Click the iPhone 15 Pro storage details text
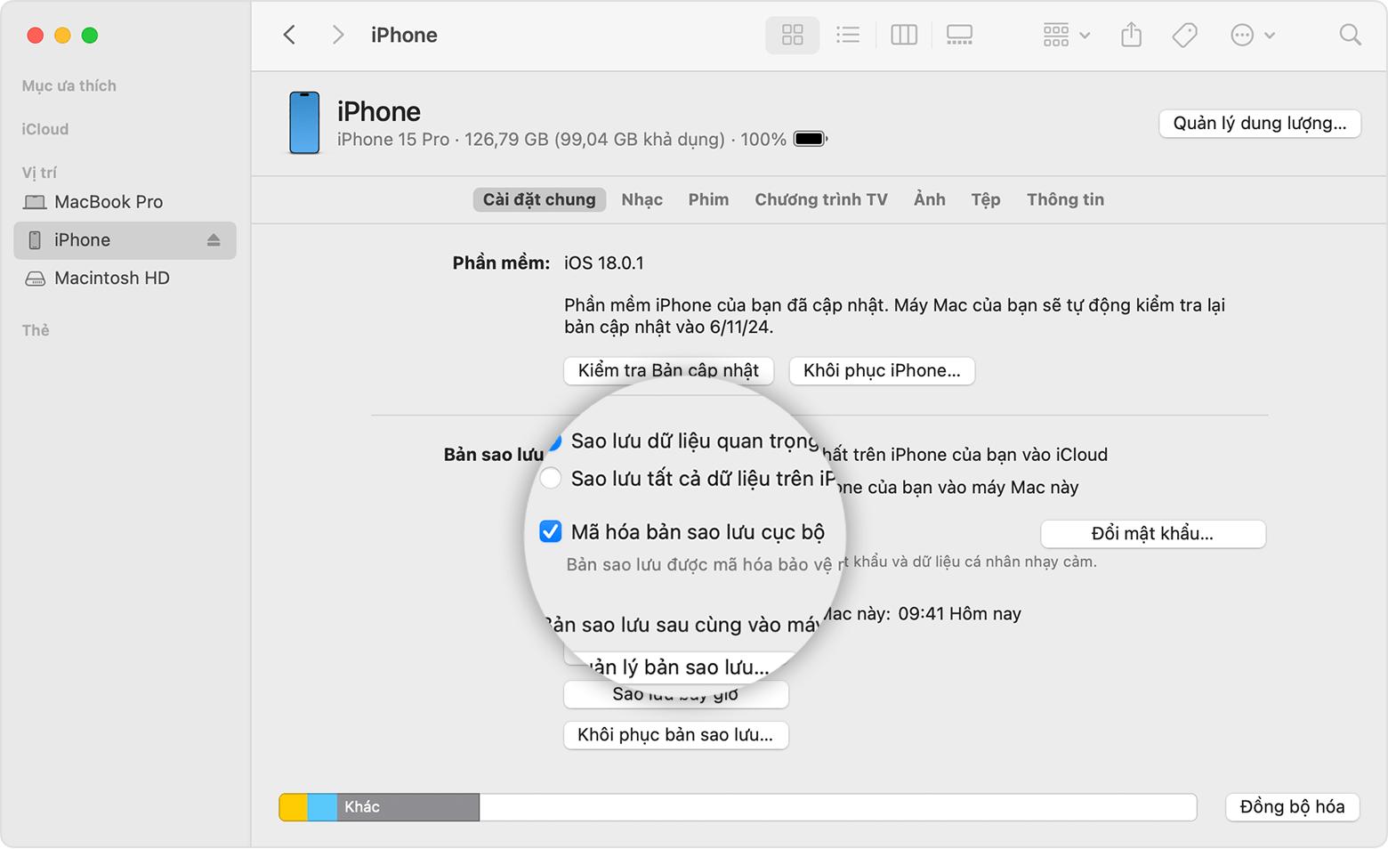Screen dimensions: 1388x849 tap(561, 140)
